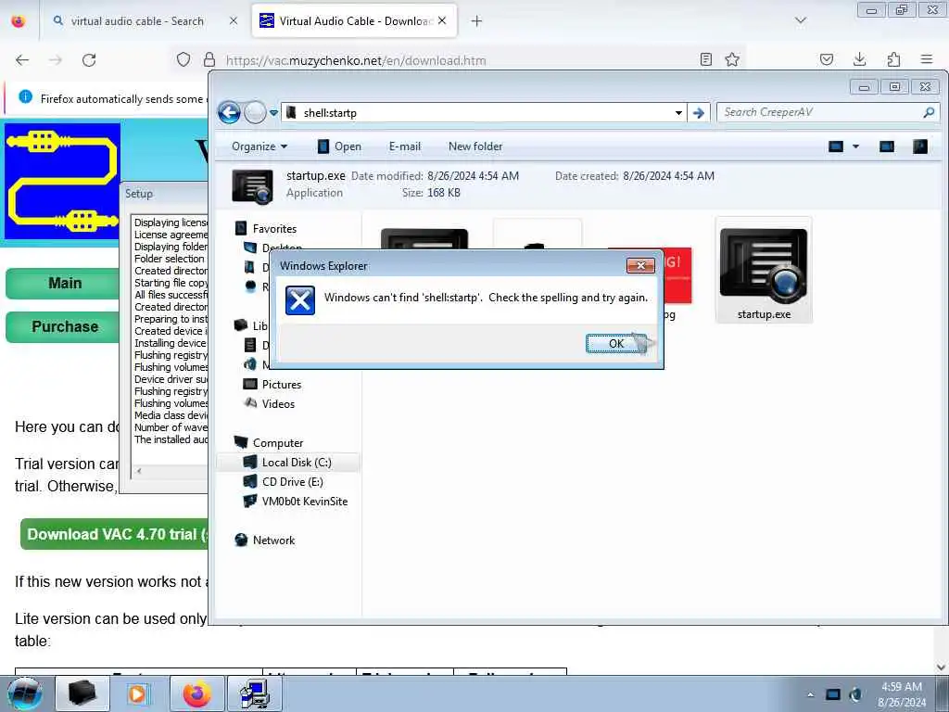This screenshot has width=949, height=712.
Task: Click New folder in the Explorer toolbar
Action: [475, 146]
